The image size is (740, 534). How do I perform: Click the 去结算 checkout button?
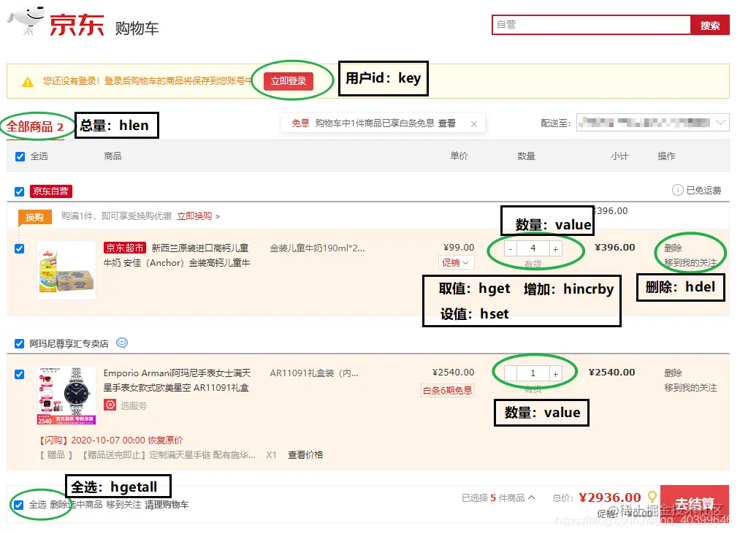tap(694, 502)
